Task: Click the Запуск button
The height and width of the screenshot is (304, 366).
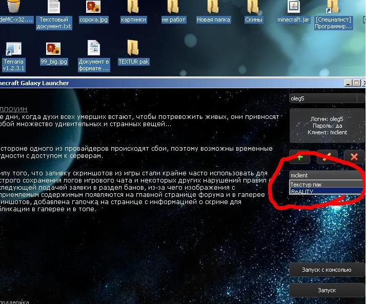Action: pos(327,290)
